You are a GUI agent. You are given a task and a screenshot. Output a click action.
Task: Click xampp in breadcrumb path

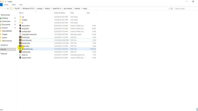(x=40, y=9)
